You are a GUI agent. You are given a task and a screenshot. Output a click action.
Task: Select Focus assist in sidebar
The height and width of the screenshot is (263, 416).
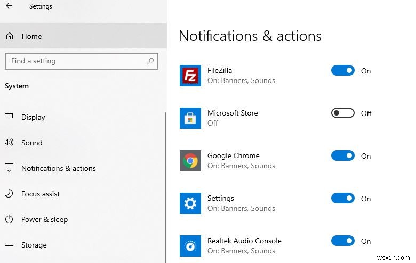pos(41,194)
